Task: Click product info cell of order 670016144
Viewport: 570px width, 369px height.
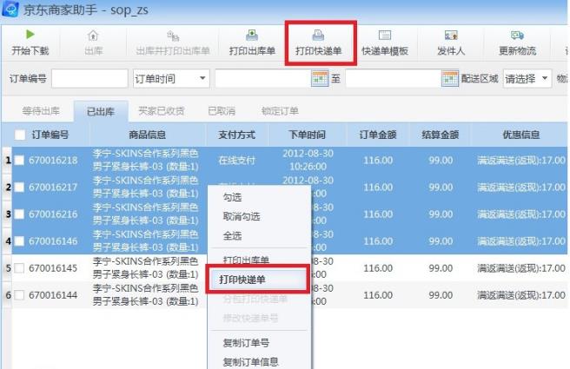Action: [x=145, y=295]
